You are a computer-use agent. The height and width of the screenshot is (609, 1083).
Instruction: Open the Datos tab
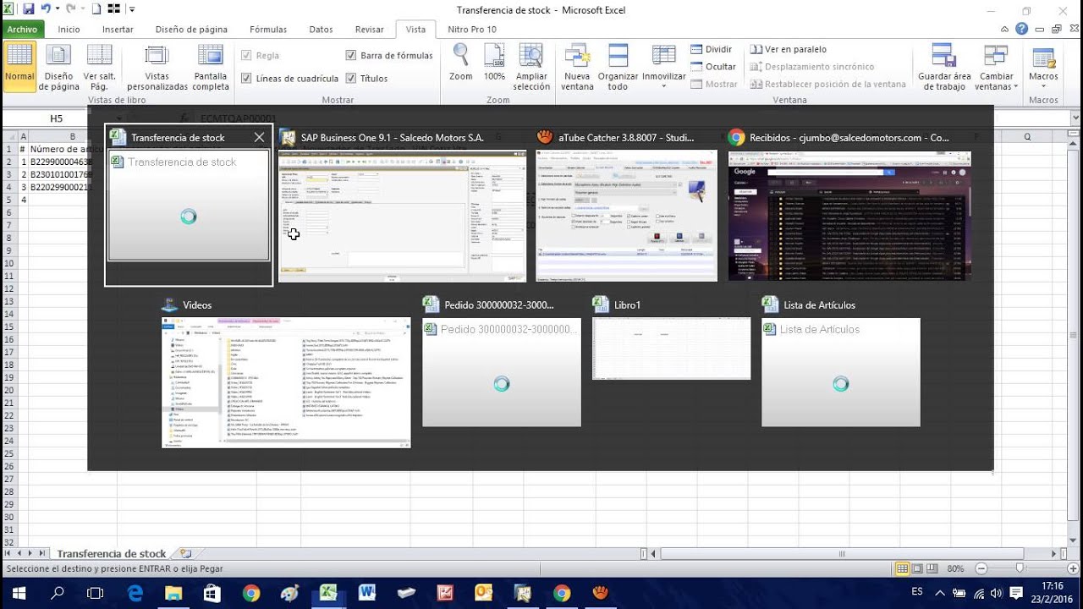point(321,29)
